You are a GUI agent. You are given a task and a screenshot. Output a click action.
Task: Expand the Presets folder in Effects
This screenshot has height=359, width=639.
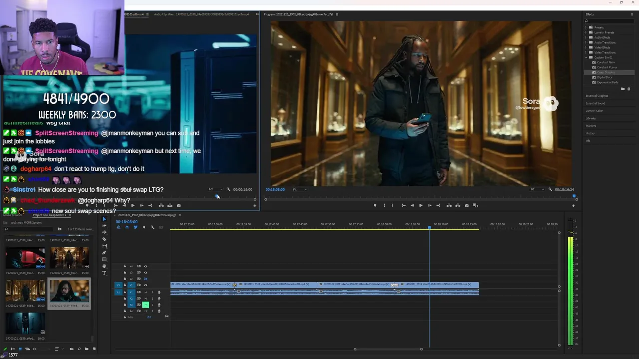[x=587, y=27]
